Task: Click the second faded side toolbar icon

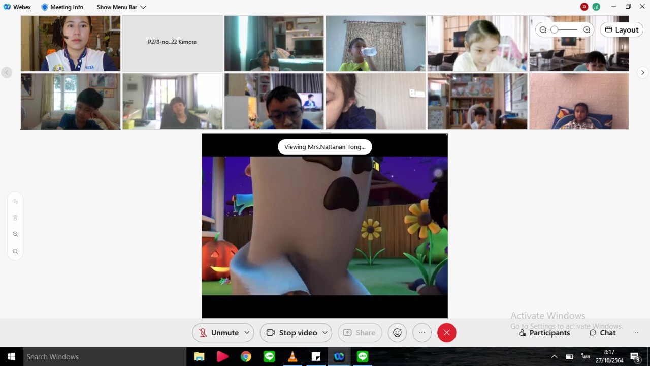Action: pos(15,218)
